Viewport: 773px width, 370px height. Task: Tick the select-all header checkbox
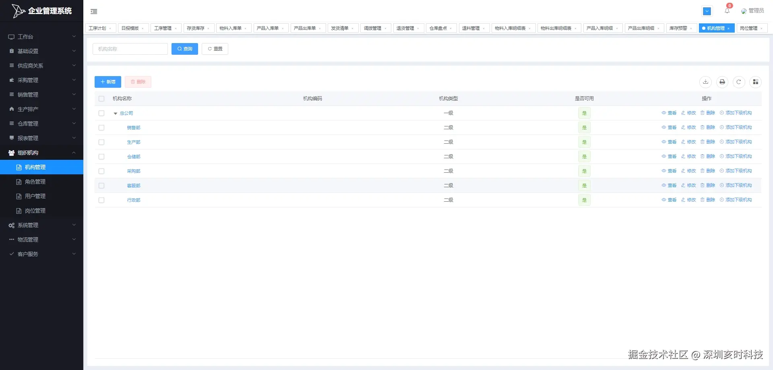[101, 99]
